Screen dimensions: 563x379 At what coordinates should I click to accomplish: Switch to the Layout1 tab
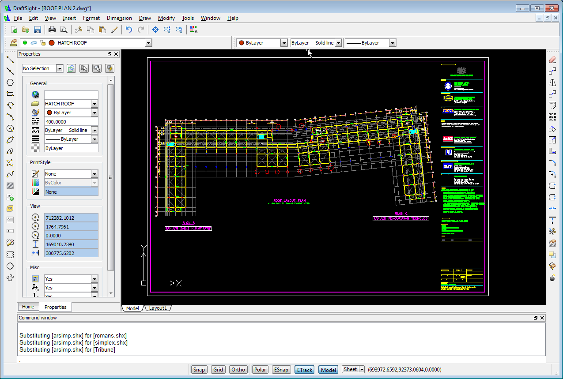(158, 308)
